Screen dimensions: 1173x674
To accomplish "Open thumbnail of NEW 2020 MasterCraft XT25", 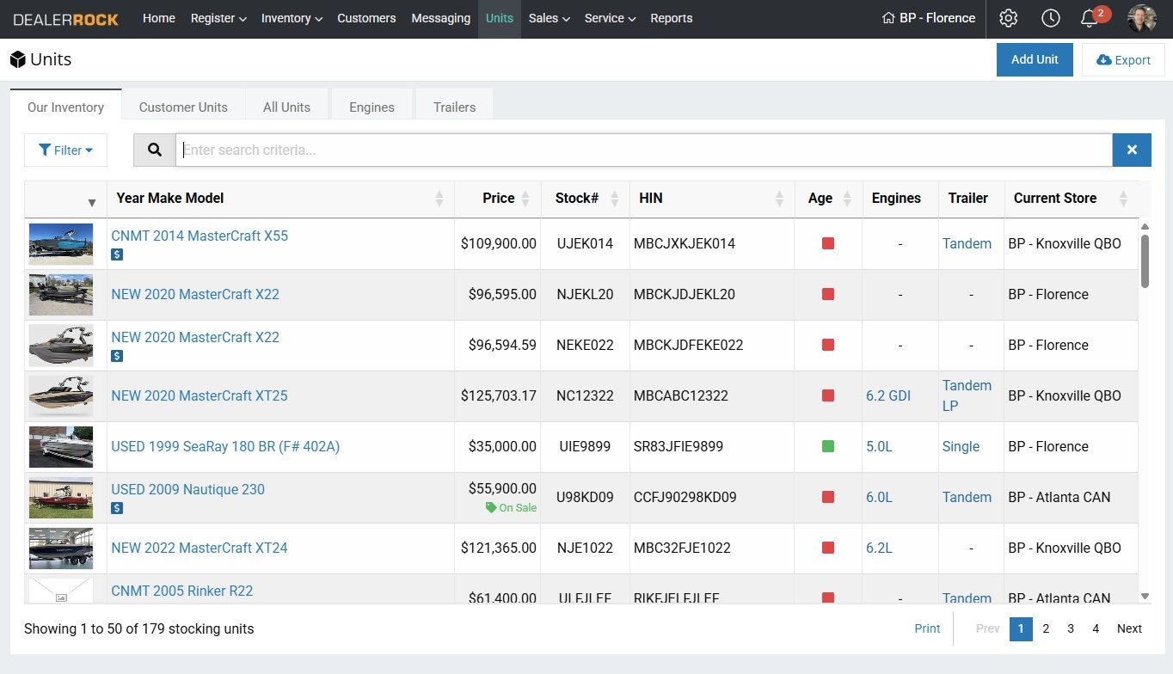I will [61, 396].
